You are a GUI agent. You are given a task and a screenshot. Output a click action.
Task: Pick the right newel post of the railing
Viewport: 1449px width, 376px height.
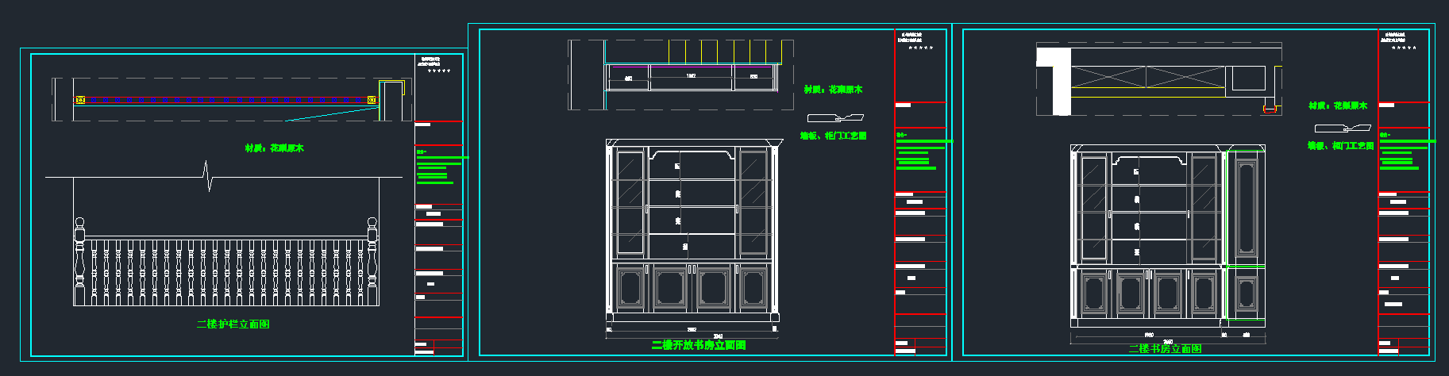(x=372, y=260)
